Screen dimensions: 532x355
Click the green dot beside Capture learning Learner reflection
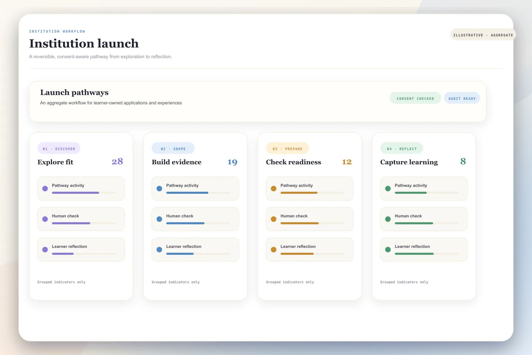(x=388, y=250)
